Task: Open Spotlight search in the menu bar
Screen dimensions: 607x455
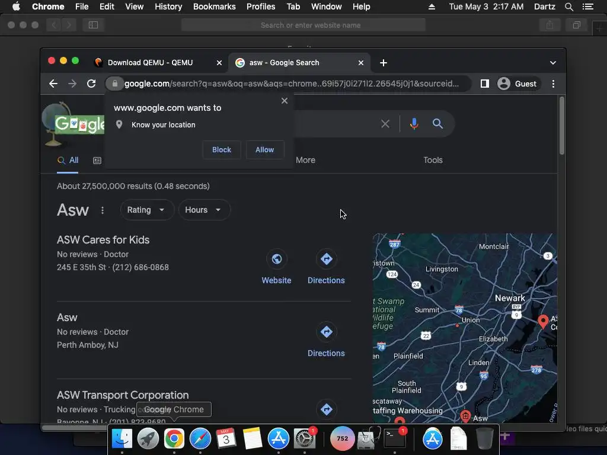Action: [x=568, y=7]
